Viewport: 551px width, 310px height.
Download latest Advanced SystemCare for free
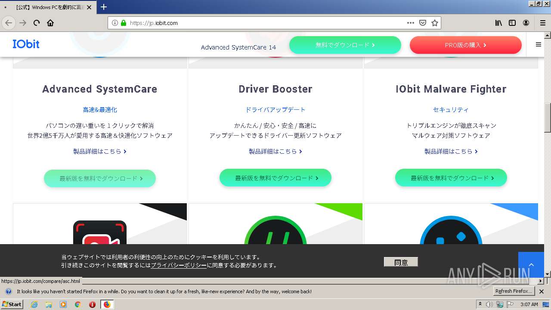(x=100, y=178)
